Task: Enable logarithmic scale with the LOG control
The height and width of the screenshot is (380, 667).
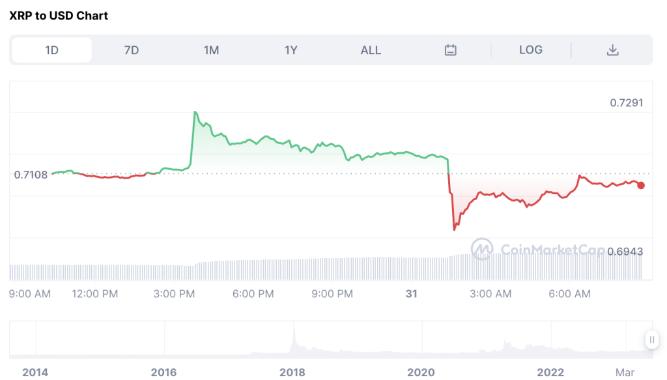Action: pos(531,50)
